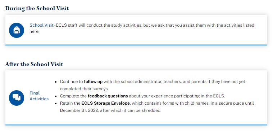Screen dimensions: 273x131
Task: Click the light blue bar under Final Activities card
Action: pyautogui.click(x=136, y=125)
